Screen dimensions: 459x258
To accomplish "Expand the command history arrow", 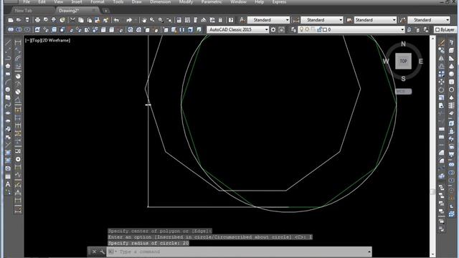I will point(369,252).
